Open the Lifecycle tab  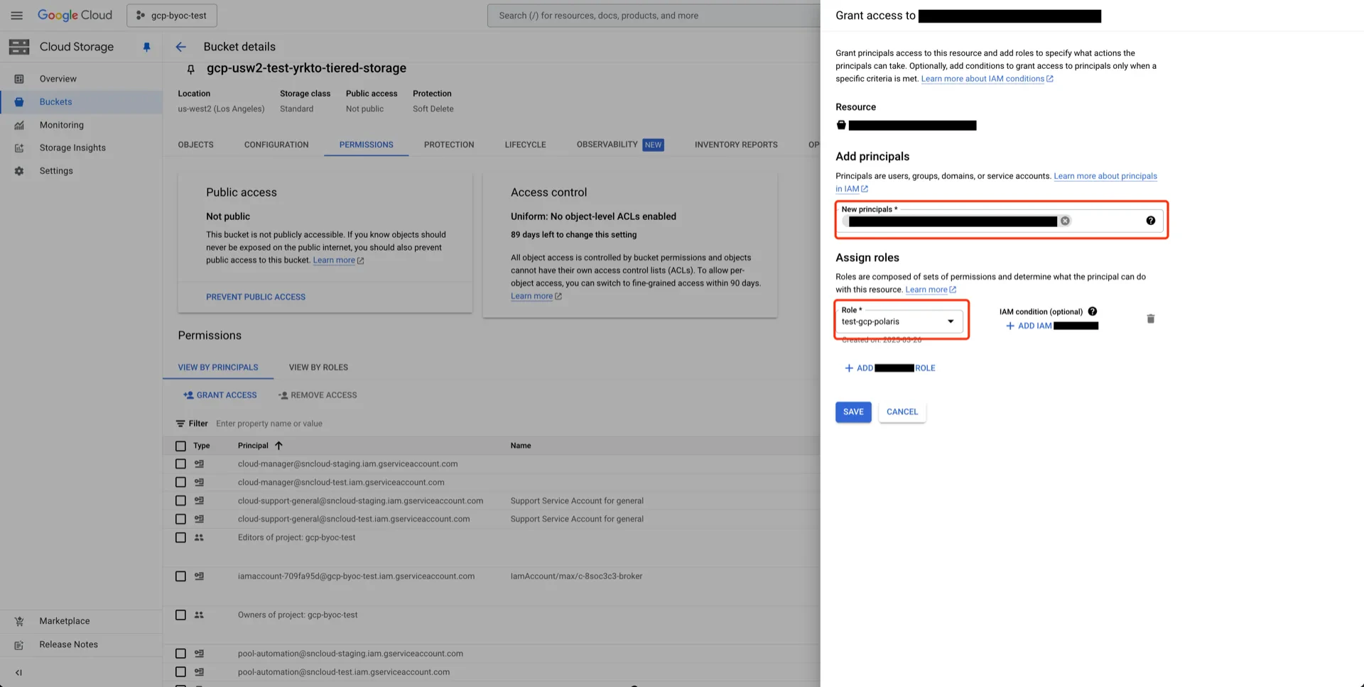tap(526, 145)
